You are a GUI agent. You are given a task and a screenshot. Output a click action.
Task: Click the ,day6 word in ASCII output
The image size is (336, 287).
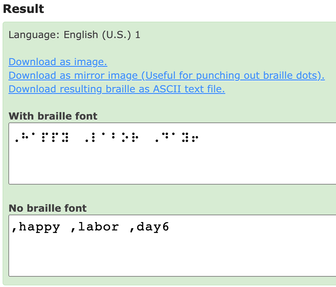(x=149, y=227)
